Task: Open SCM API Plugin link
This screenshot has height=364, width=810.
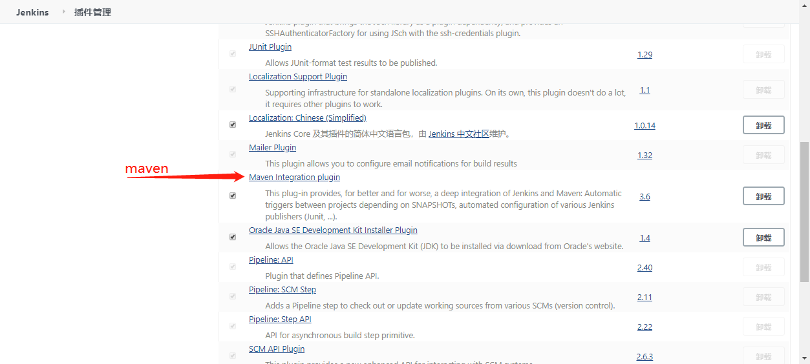Action: [277, 349]
